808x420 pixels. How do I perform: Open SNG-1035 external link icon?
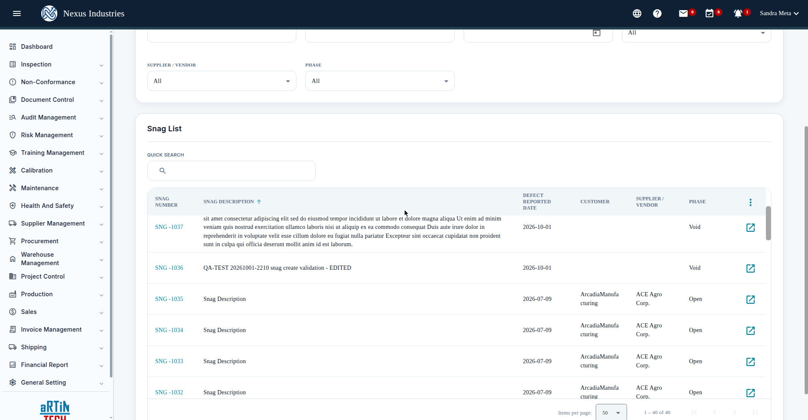pos(750,300)
